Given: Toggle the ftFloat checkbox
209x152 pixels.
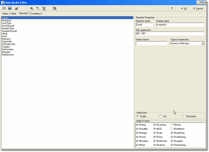Looking at the screenshot, I should 137,145.
